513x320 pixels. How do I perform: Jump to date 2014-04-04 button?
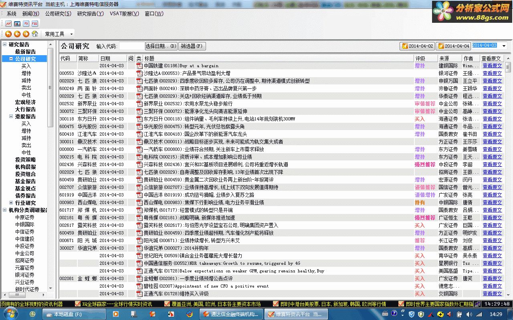pos(453,46)
